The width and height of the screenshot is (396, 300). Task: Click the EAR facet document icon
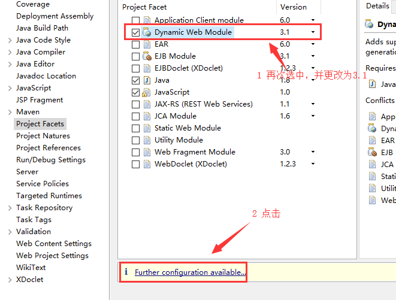[147, 44]
